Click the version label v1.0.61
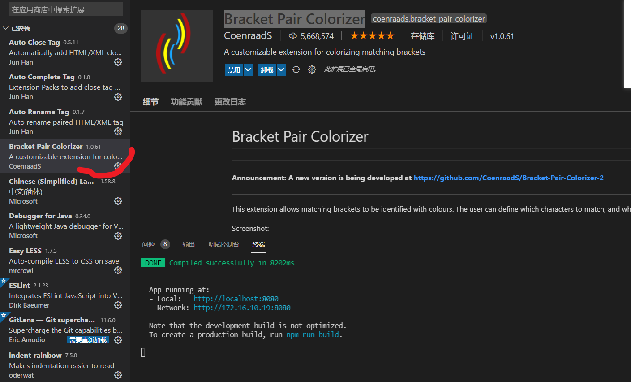This screenshot has width=631, height=382. 502,36
